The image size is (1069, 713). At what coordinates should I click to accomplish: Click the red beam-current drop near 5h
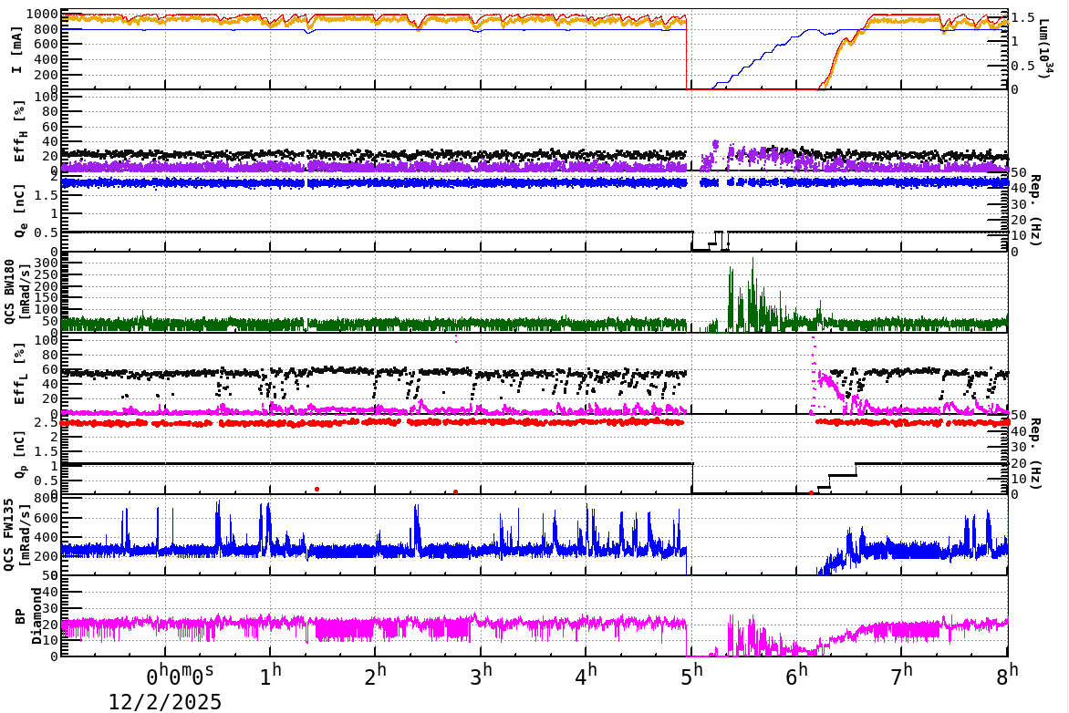pos(686,50)
